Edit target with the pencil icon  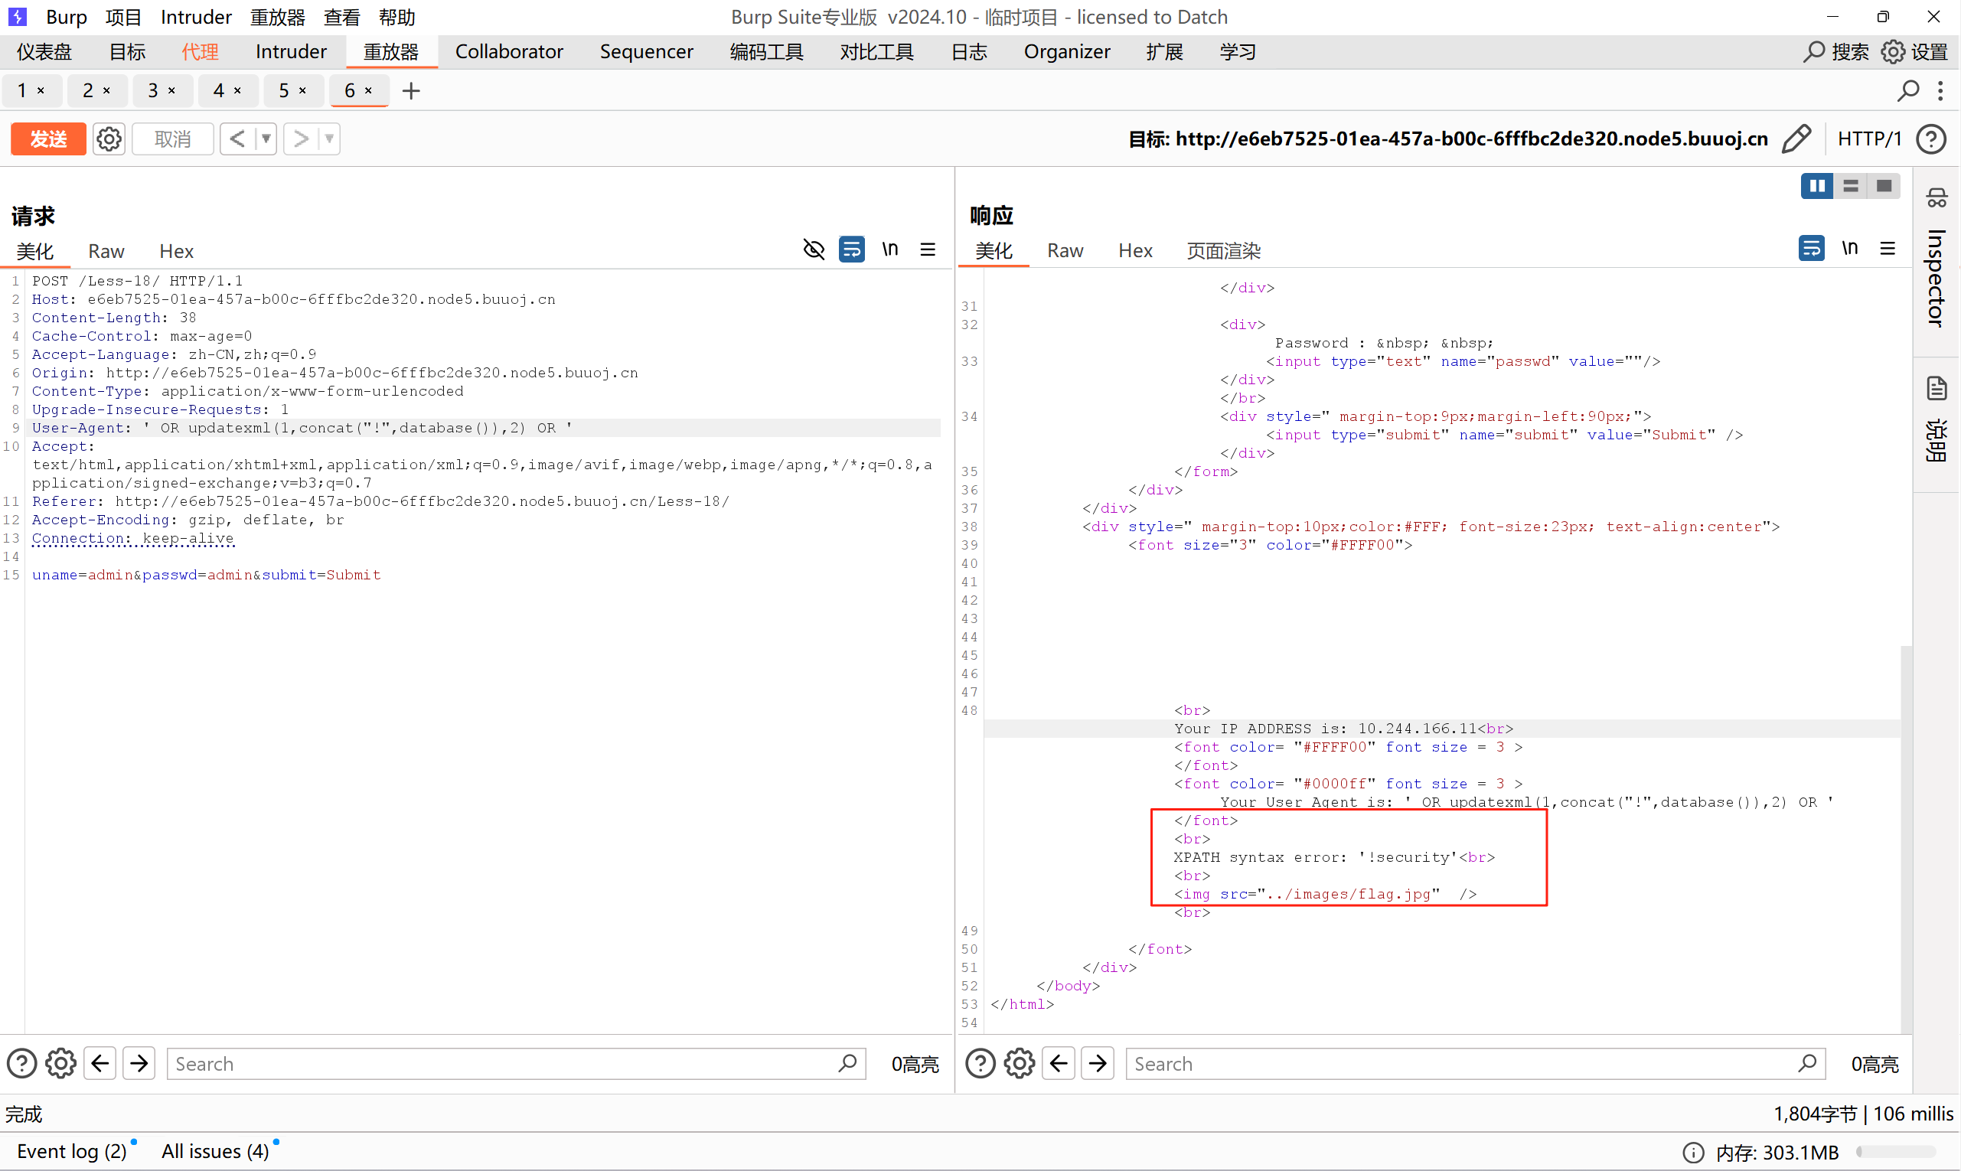coord(1797,139)
